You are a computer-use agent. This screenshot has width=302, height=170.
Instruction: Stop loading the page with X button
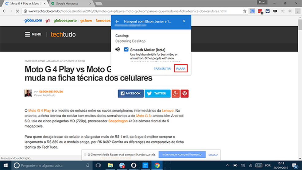(17, 11)
